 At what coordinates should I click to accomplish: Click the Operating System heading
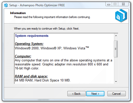click(29, 44)
